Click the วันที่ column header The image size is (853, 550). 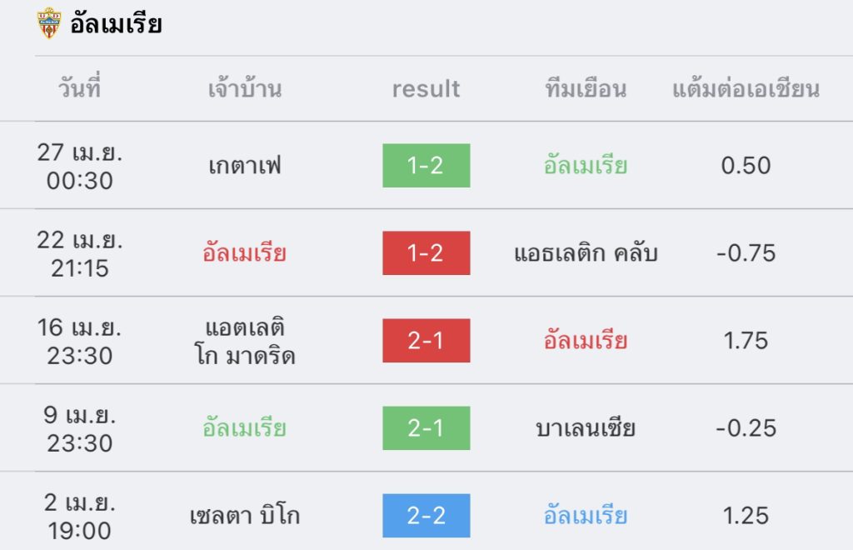(79, 88)
